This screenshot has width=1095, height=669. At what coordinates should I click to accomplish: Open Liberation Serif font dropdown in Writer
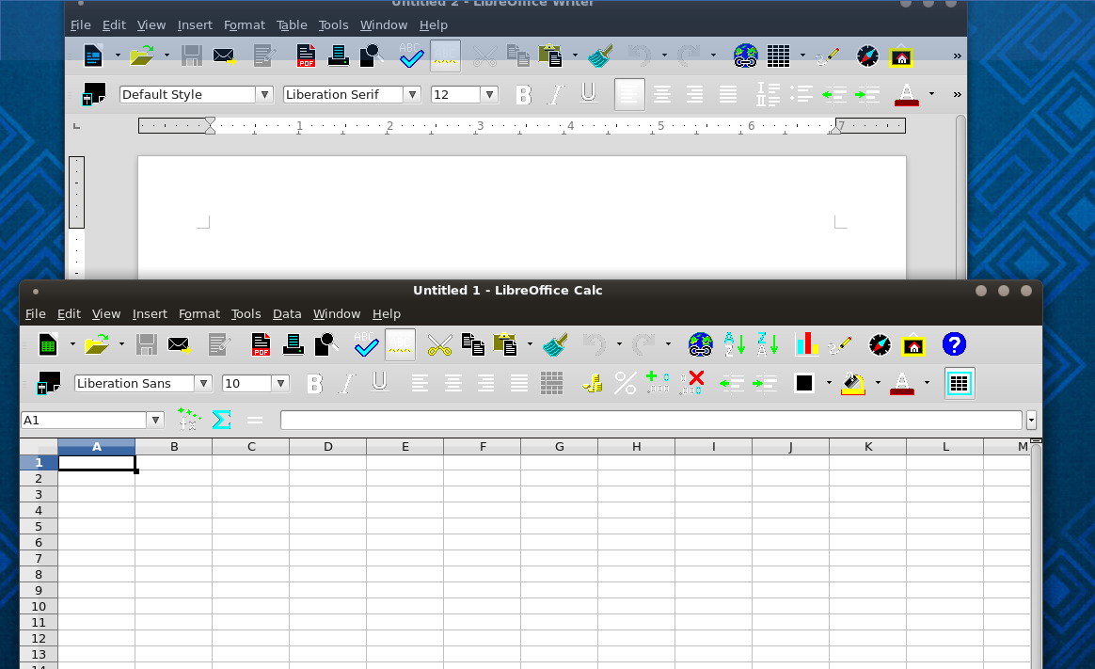[x=413, y=94]
